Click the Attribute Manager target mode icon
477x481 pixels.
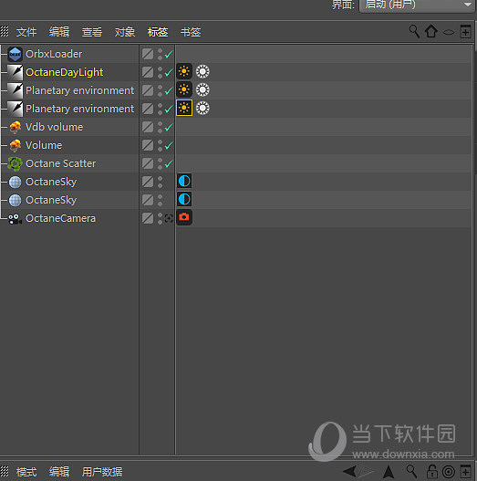[449, 472]
